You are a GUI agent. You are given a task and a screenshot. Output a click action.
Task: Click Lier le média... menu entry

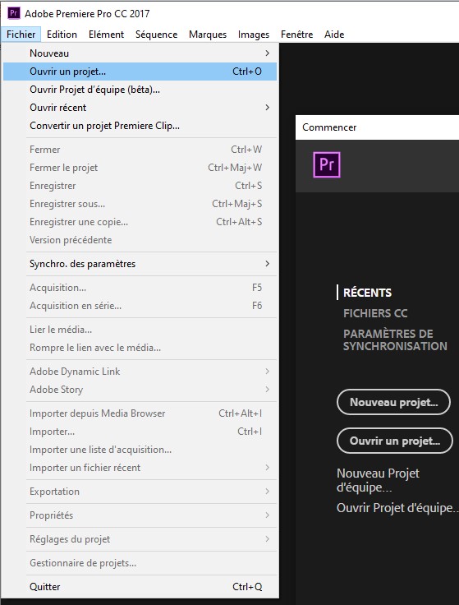(140, 330)
